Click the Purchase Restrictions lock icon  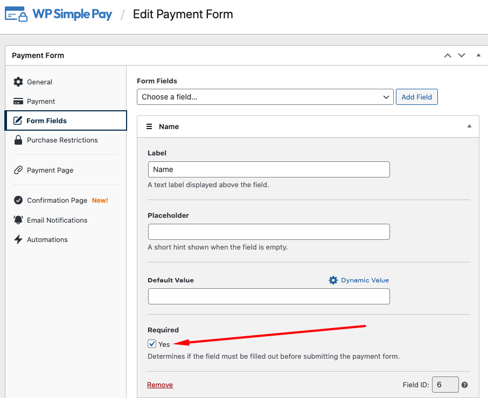click(x=18, y=140)
